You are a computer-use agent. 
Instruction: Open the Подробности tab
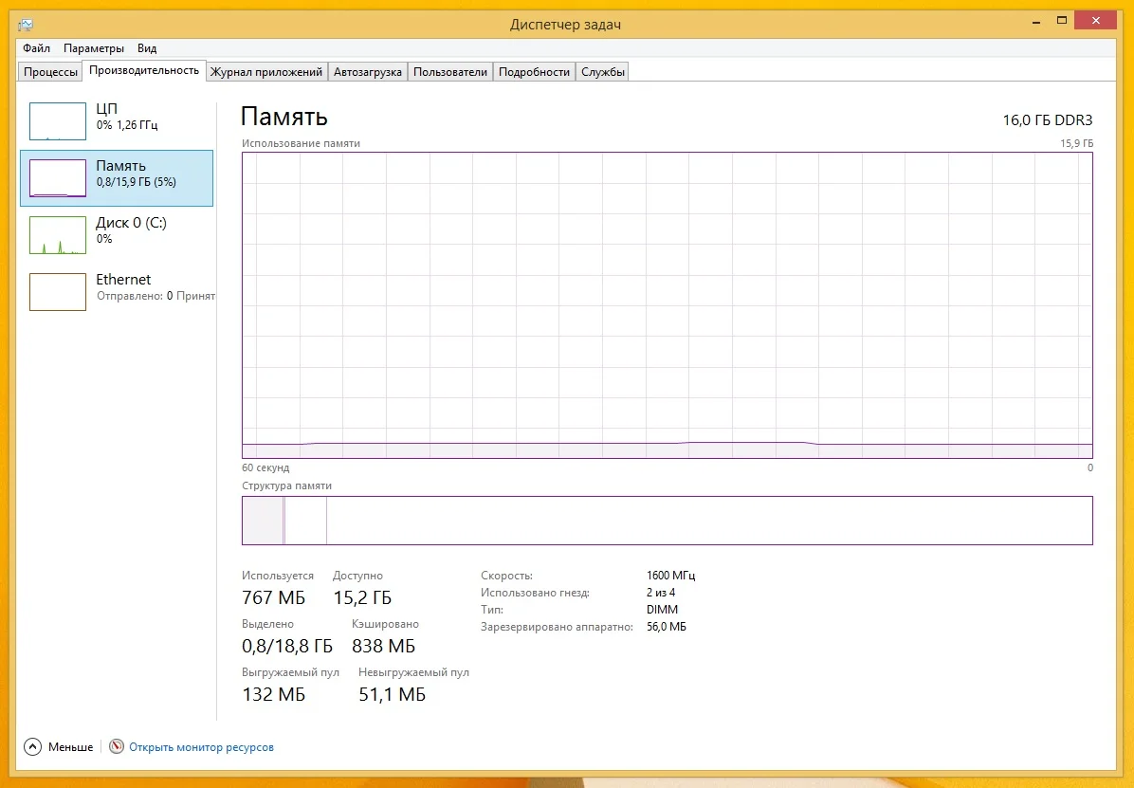(x=533, y=71)
